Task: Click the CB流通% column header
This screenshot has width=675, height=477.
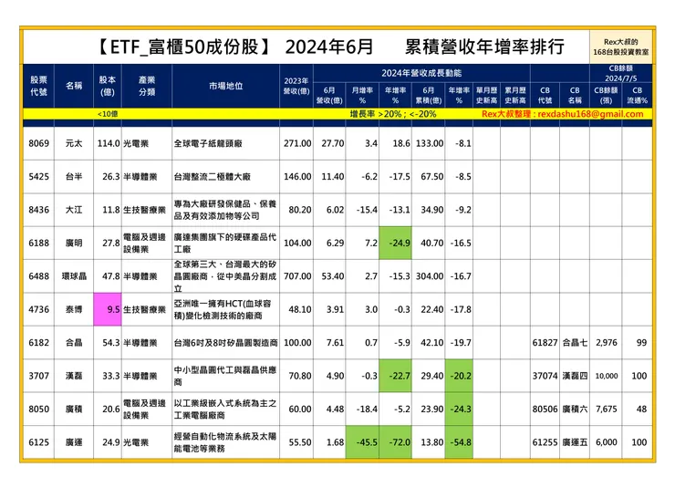Action: click(x=637, y=95)
